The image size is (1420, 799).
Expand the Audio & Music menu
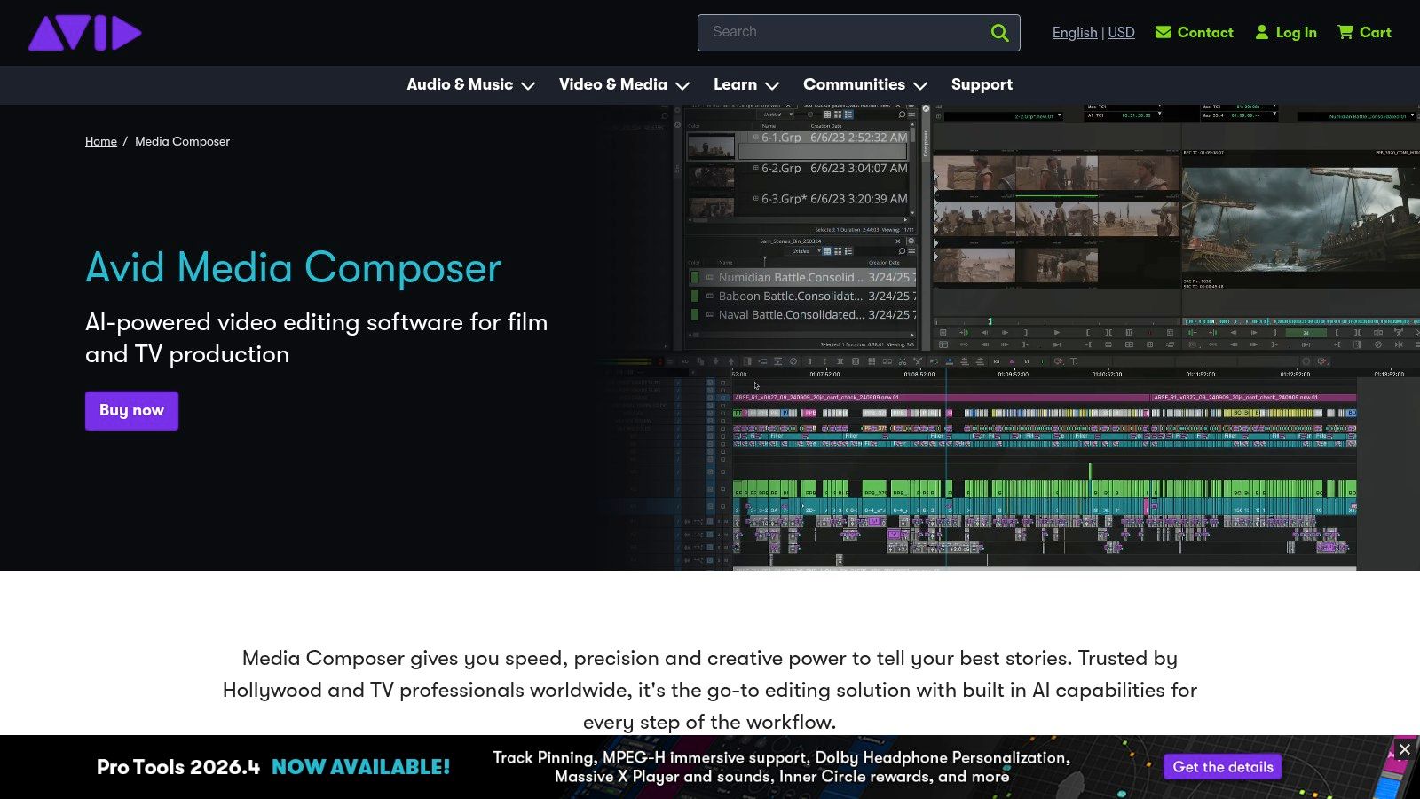[x=470, y=84]
